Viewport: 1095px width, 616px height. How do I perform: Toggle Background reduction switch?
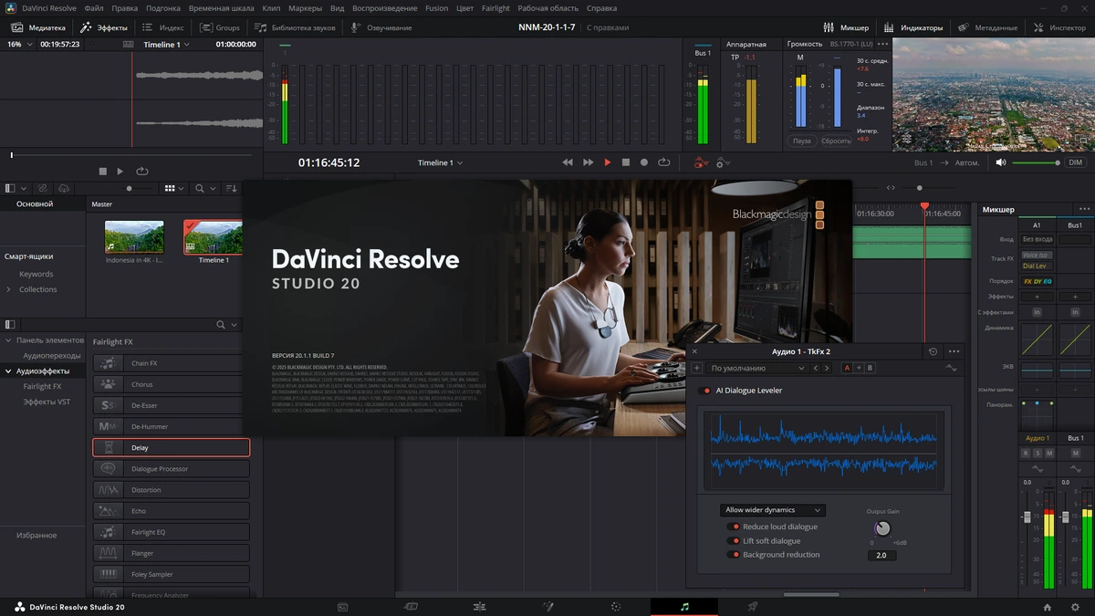[733, 555]
